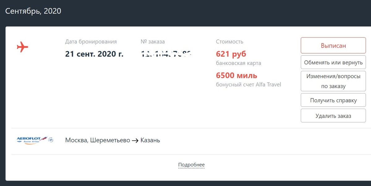Select the booking date 21 сент. 2020
Viewport: 371px width, 186px height.
[94, 54]
